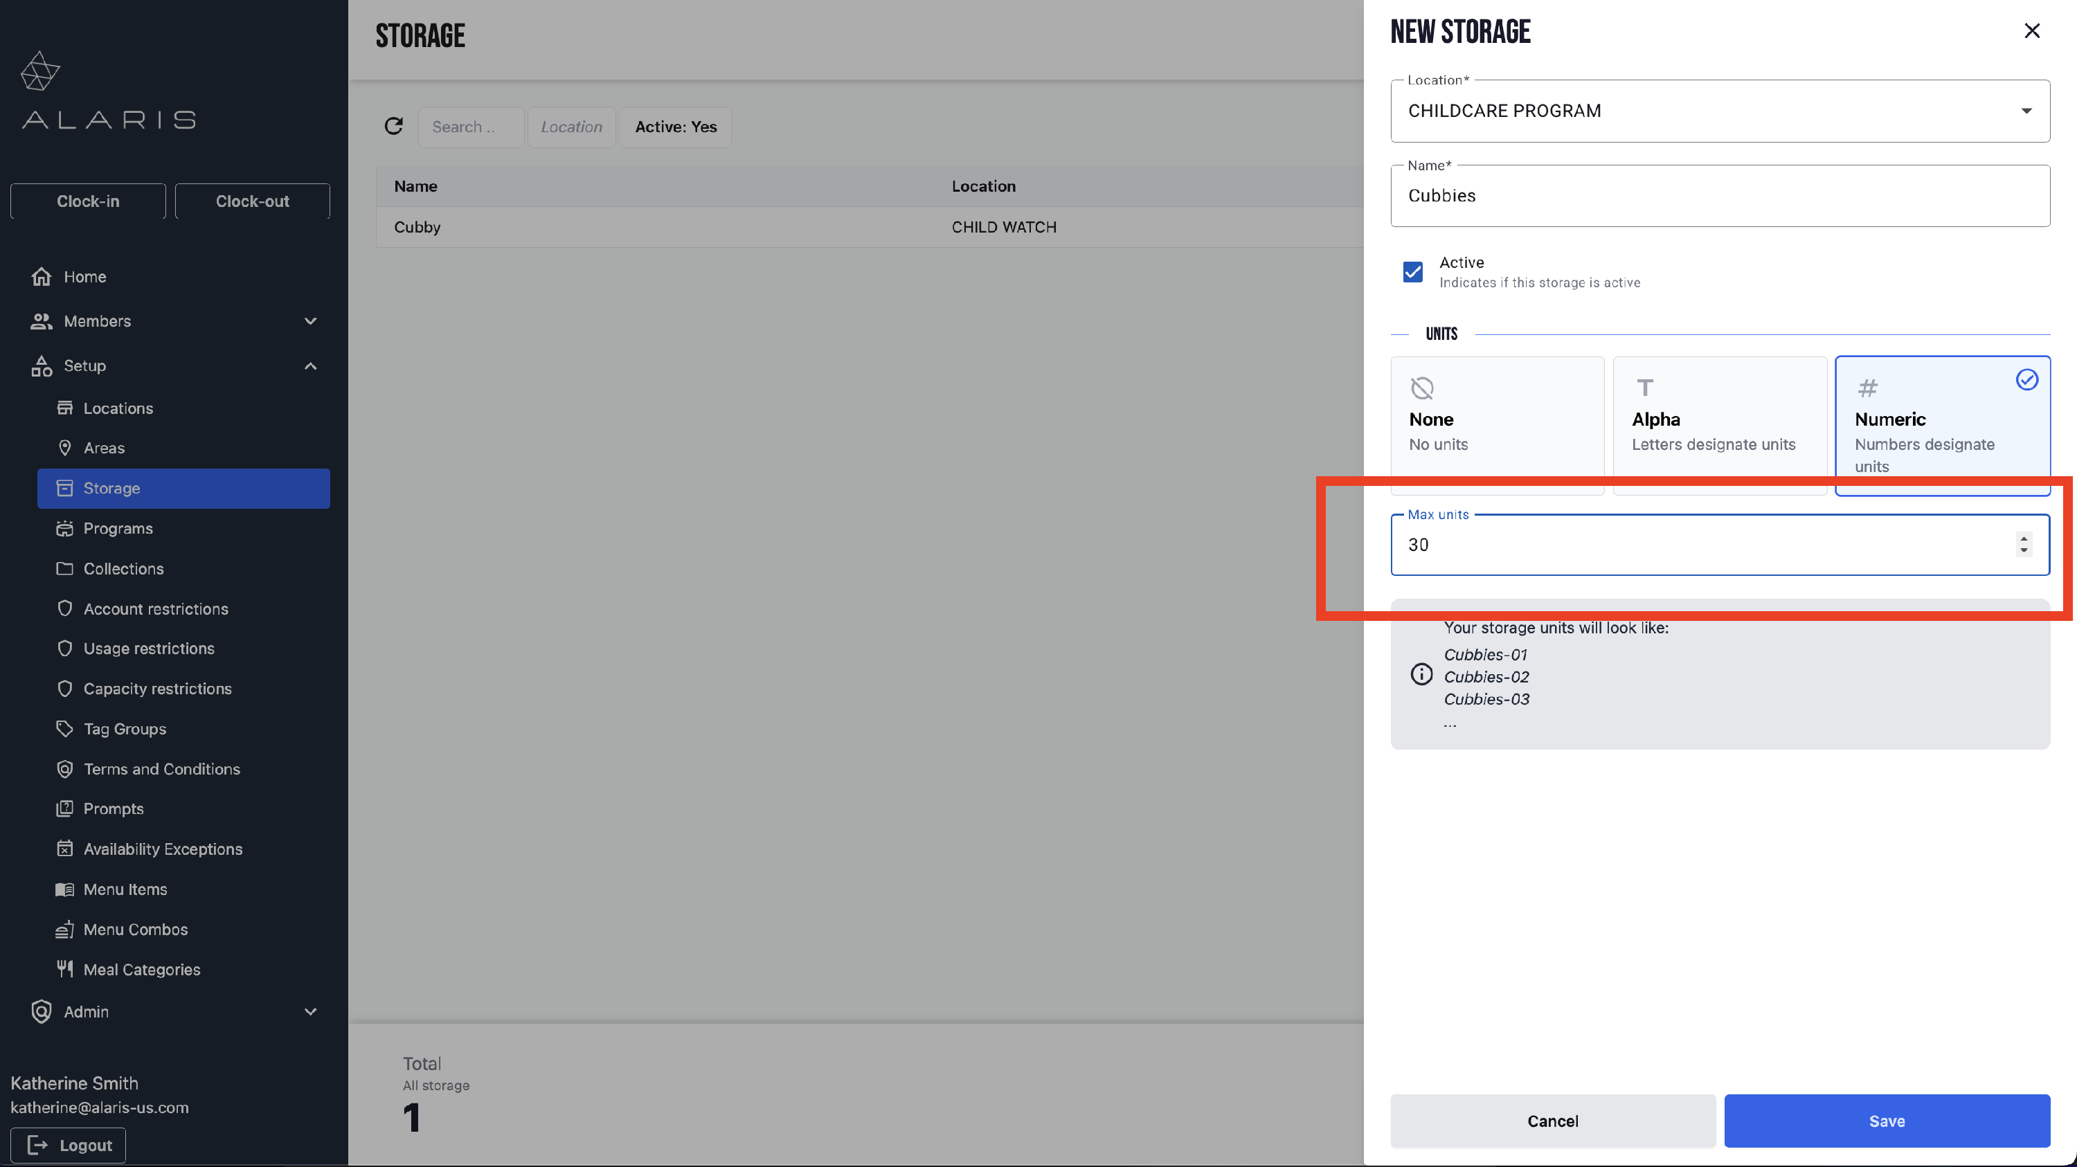Click the refresh icon in Storage toolbar
This screenshot has width=2077, height=1167.
393,127
